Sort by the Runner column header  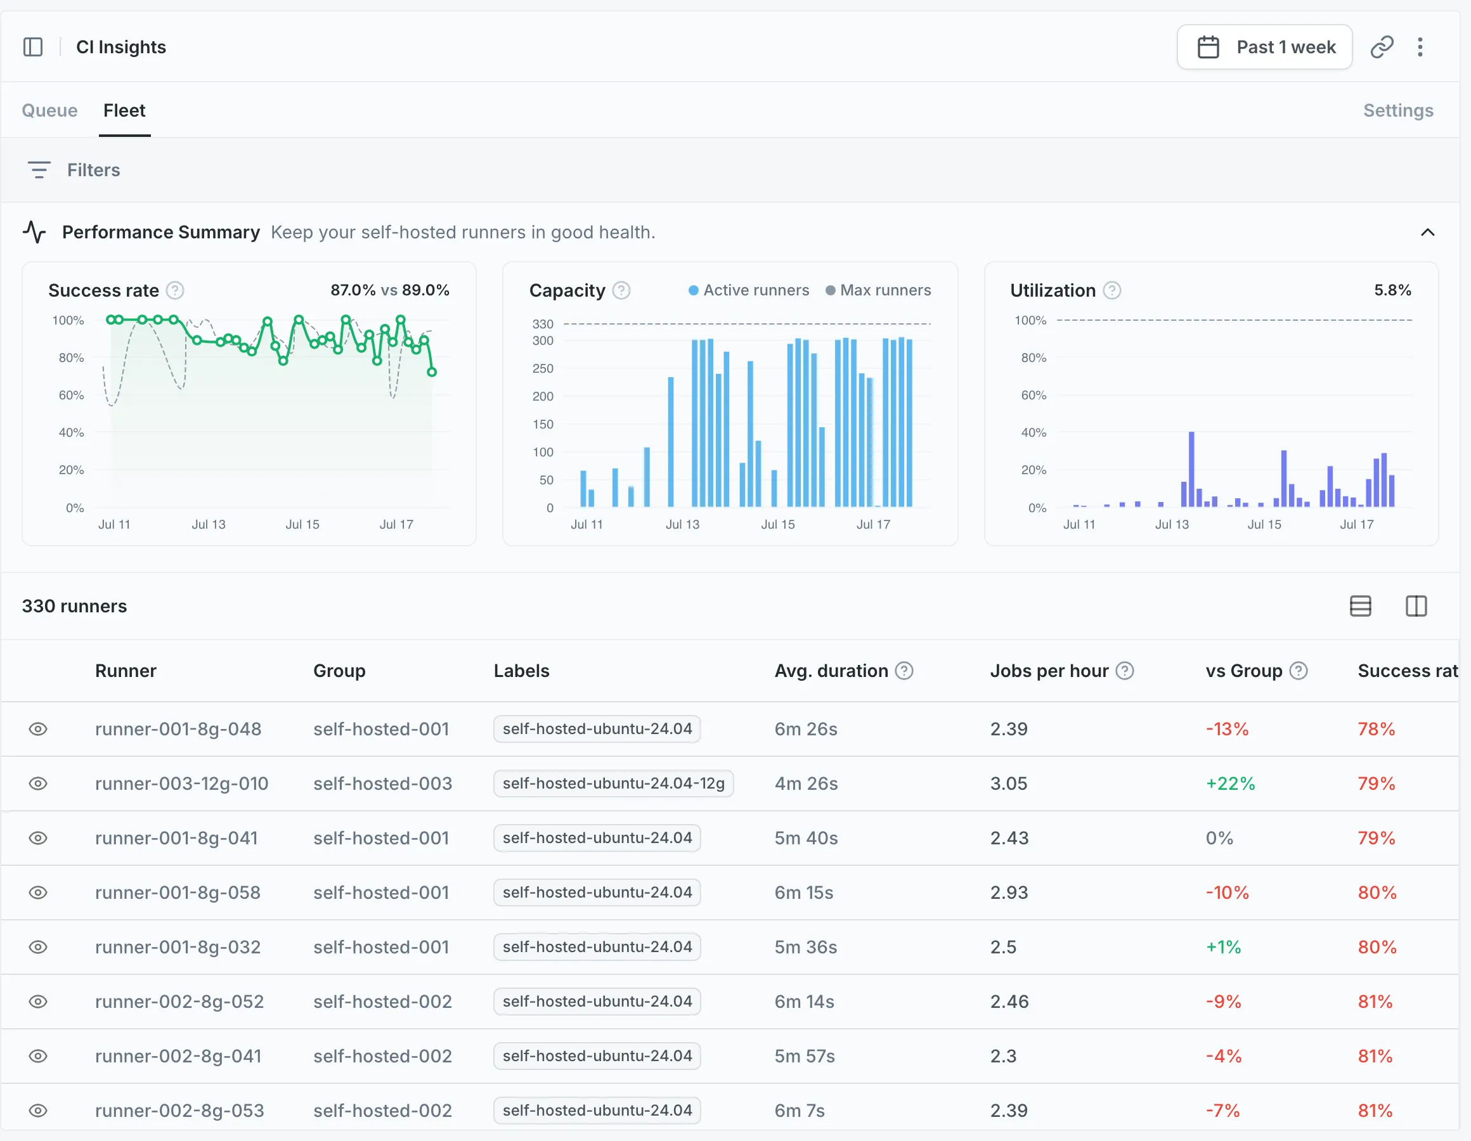126,671
